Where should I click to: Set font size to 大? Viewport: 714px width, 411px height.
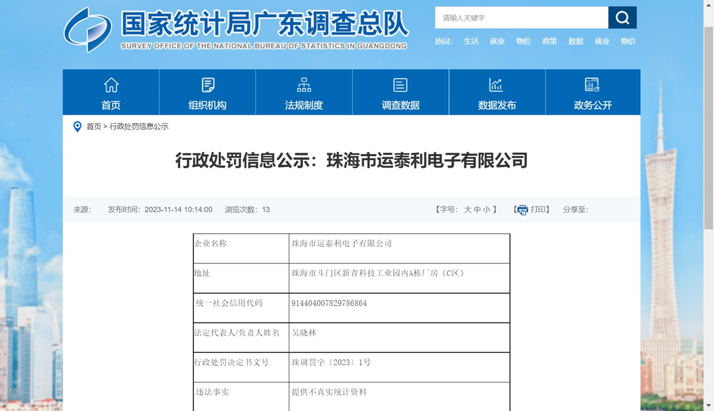(467, 209)
